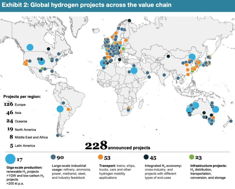Click the dark dot in central Canada
The height and width of the screenshot is (189, 235).
pyautogui.click(x=48, y=49)
